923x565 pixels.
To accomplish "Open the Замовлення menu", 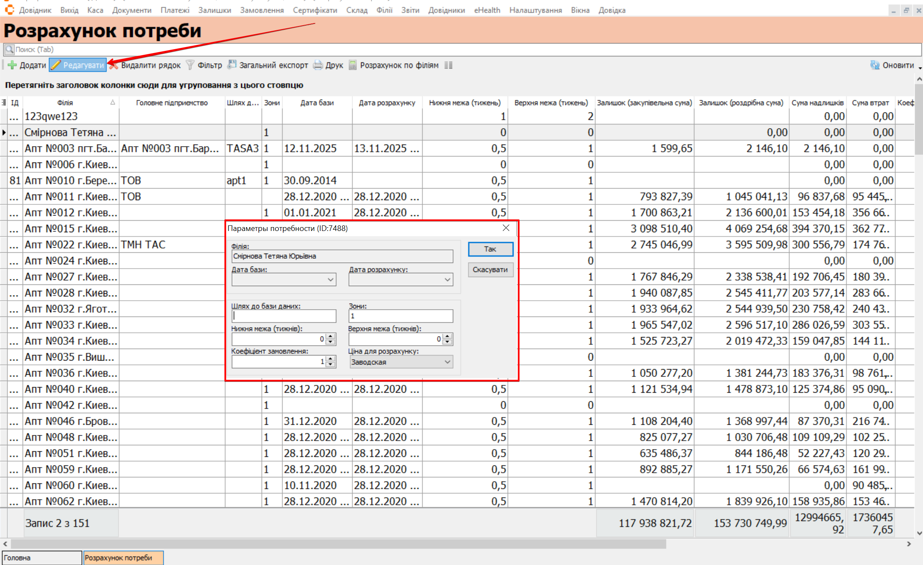I will 262,10.
